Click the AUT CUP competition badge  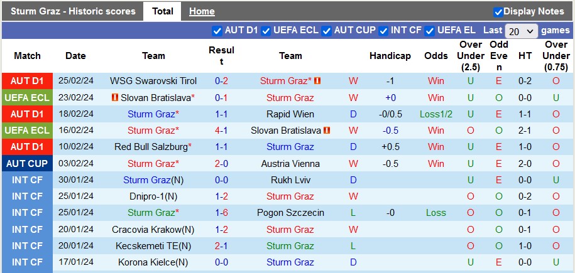27,163
